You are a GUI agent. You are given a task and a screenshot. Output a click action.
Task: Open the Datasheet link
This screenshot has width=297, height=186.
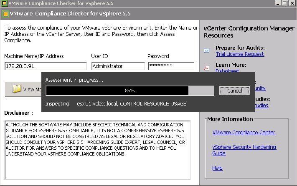pos(227,70)
